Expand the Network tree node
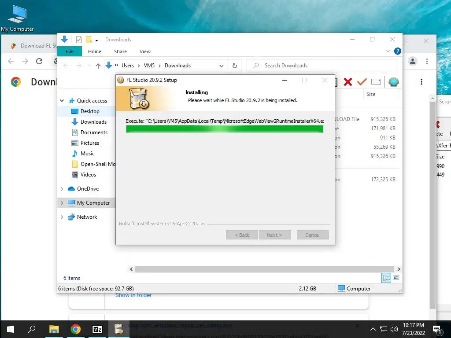The image size is (451, 338). pos(62,217)
